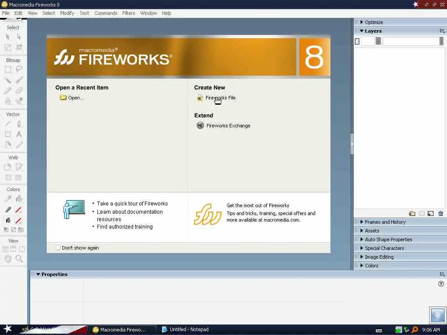Viewport: 447px width, 335px height.
Task: Show slices and hotspots
Action: coord(18,178)
